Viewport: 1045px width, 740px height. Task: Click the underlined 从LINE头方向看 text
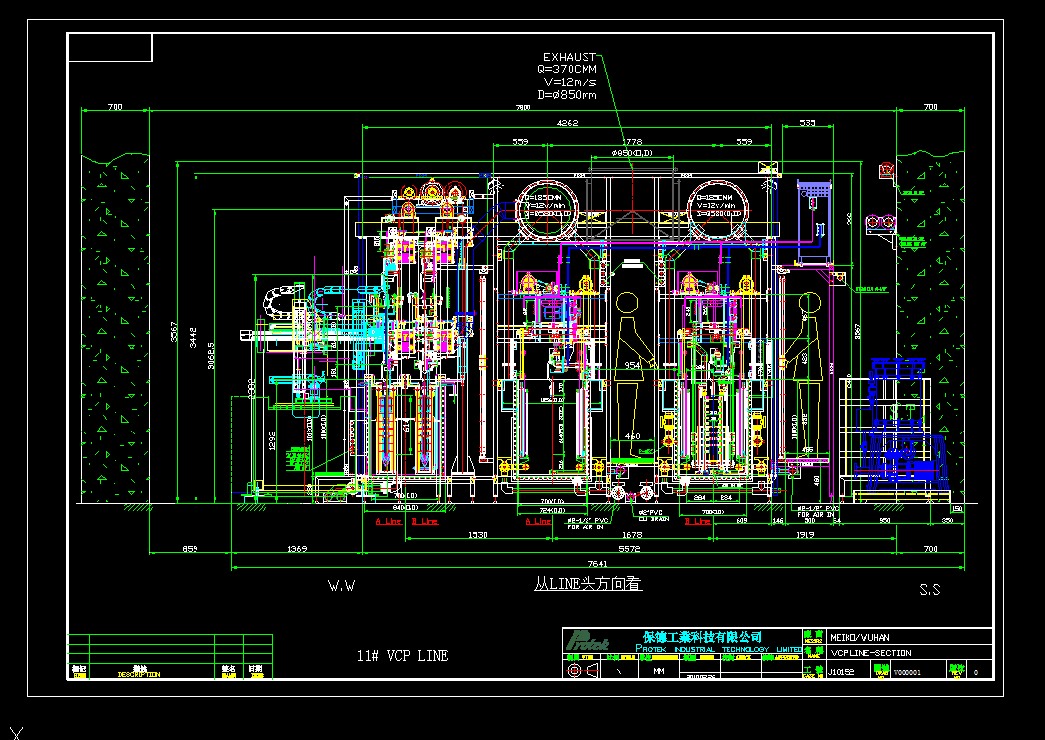588,584
